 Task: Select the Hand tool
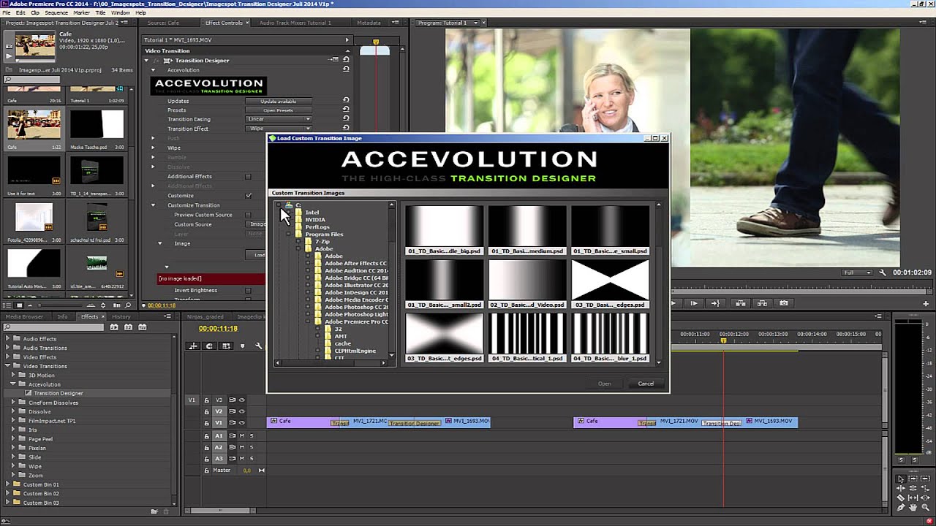913,507
